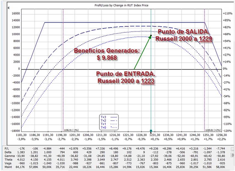Click the Maint value 25,83K
Screen dimensions: 235x171
click(x=181, y=167)
